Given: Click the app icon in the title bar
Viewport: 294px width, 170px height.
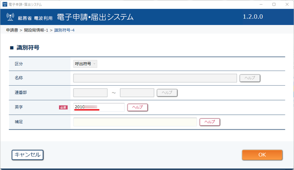Looking at the screenshot, I should (x=5, y=4).
